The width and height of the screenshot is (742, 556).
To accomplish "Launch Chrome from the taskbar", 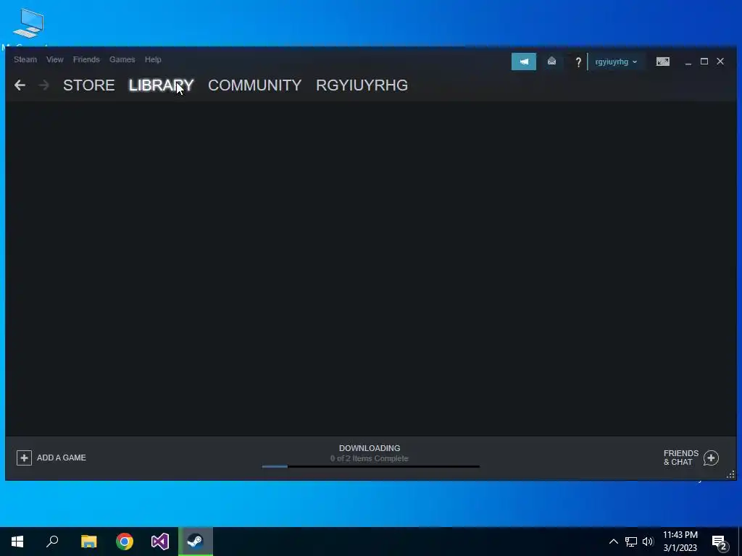I will tap(125, 542).
